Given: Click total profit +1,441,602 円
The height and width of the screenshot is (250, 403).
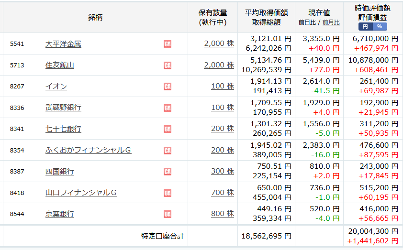Looking at the screenshot, I should pyautogui.click(x=373, y=241).
